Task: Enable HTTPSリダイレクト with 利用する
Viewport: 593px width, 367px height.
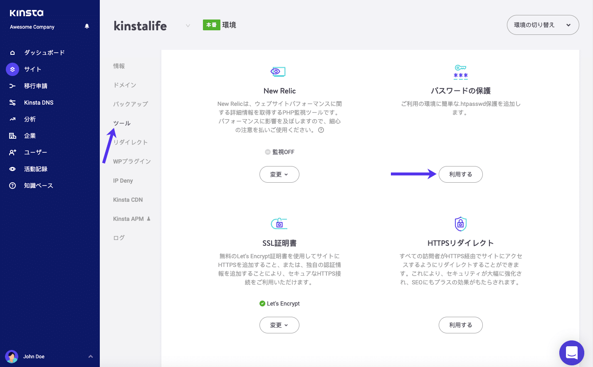Action: 460,325
